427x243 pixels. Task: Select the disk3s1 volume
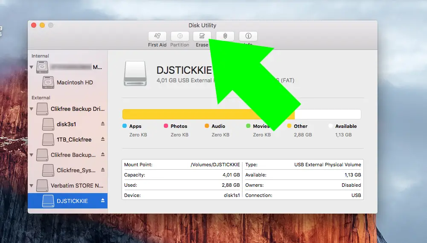coord(67,124)
